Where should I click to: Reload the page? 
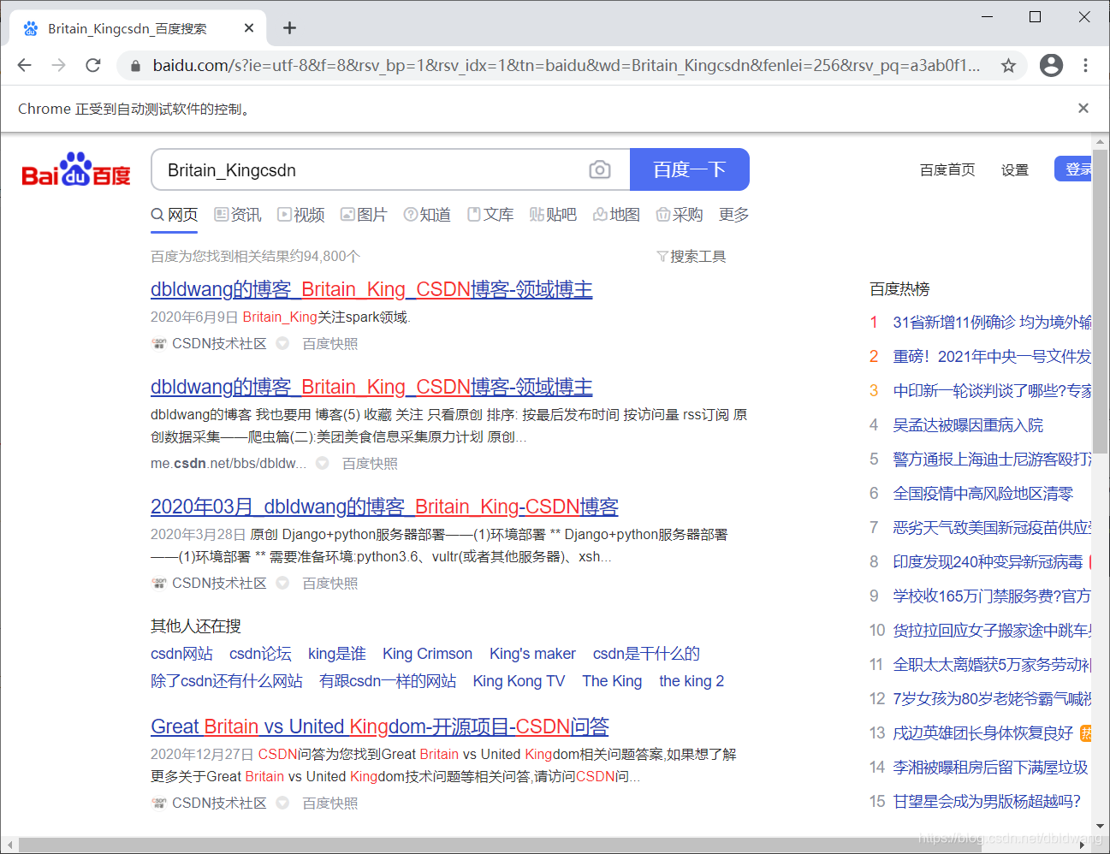pos(93,65)
